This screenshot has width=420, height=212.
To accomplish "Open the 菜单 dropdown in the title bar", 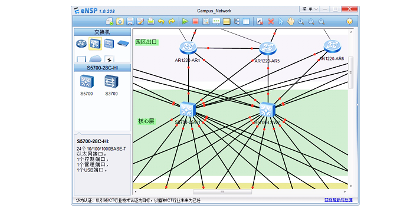I will [309, 9].
